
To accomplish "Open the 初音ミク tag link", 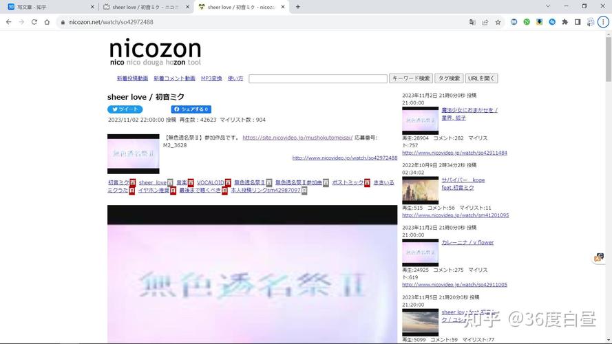I will pos(118,182).
